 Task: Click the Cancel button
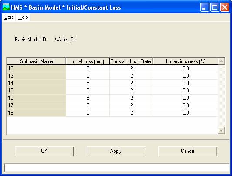188,151
